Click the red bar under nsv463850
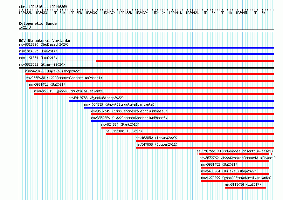 tap(205, 141)
